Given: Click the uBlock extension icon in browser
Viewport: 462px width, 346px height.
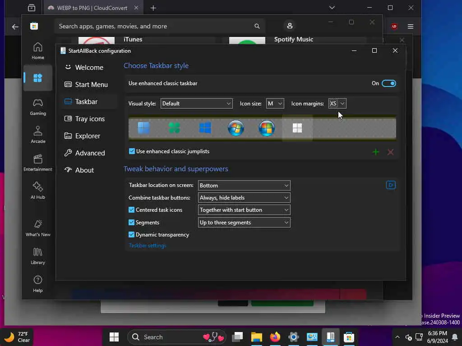Looking at the screenshot, I should (394, 27).
